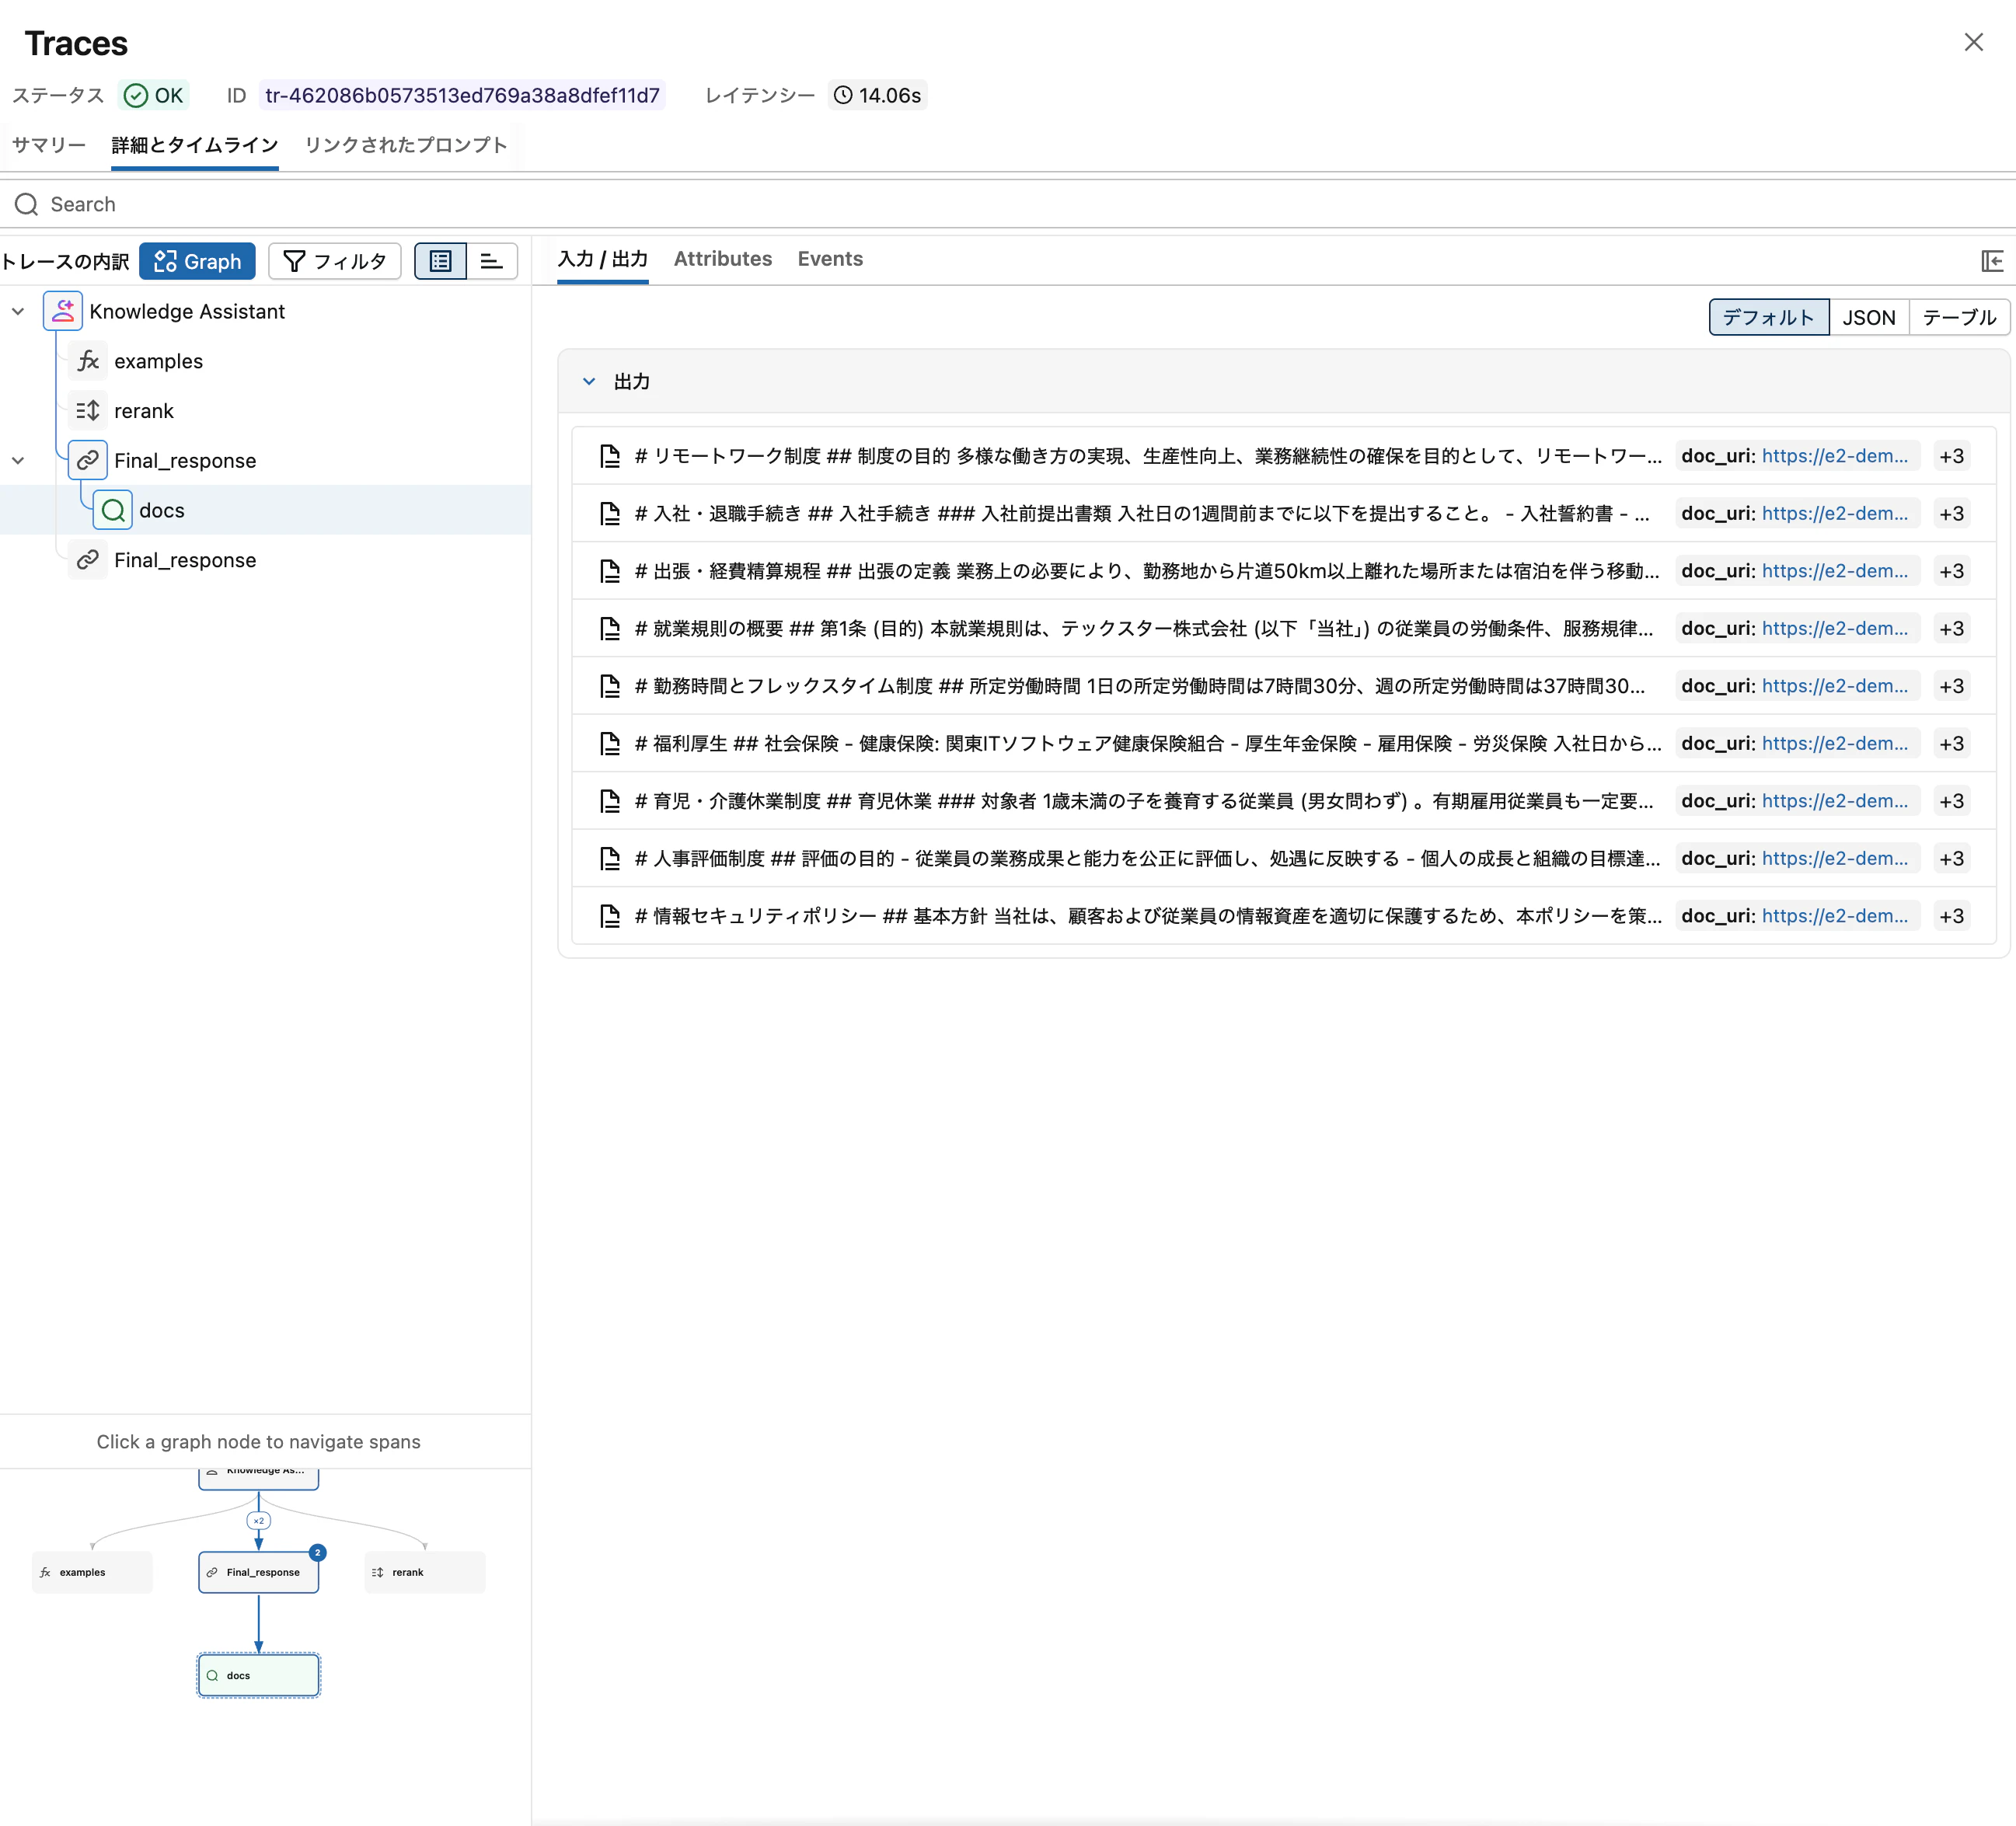Viewport: 2016px width, 1826px height.
Task: Select the テーブル view mode
Action: [1959, 317]
